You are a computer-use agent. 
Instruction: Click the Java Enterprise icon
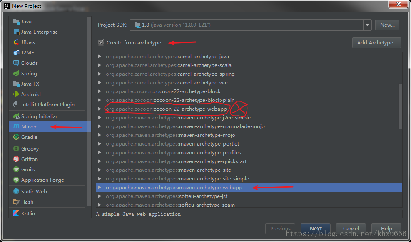(x=16, y=32)
